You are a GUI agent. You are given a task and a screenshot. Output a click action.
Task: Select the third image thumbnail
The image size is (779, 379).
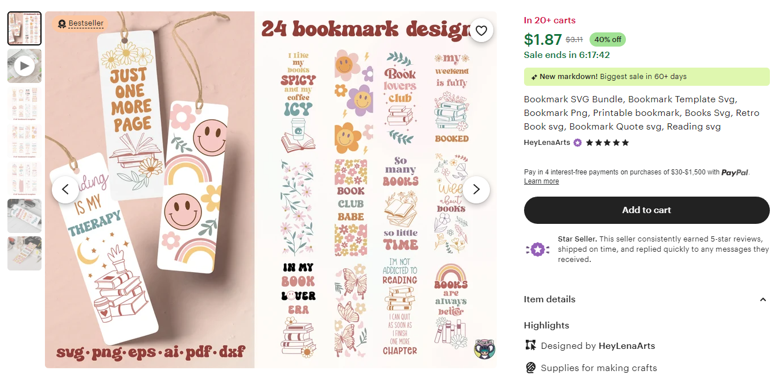pos(24,103)
